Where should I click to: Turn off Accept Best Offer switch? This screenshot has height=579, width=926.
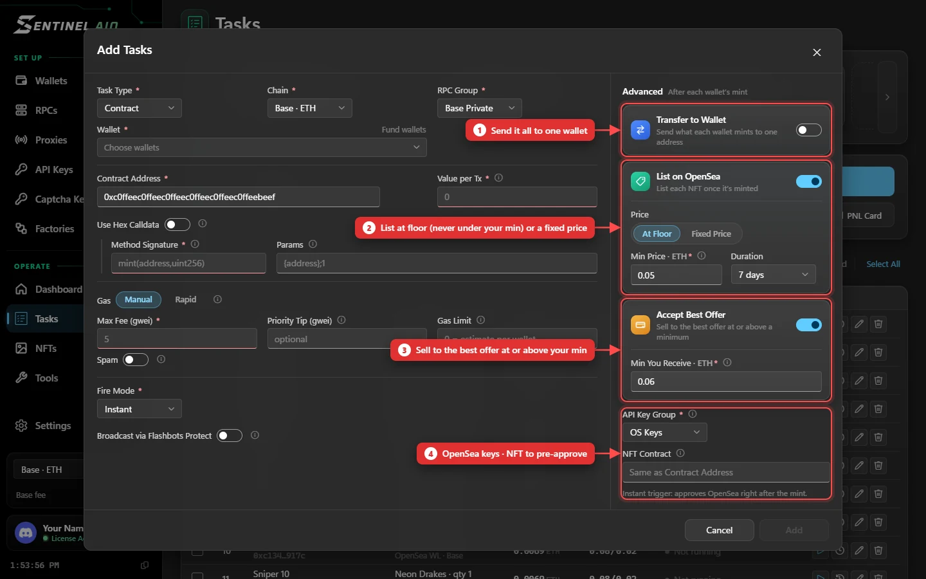(809, 325)
